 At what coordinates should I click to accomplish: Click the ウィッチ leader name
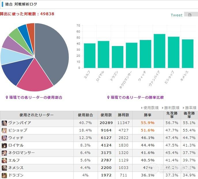tap(16, 138)
